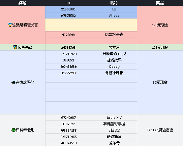
Task: Select the 奖项 column header
Action: [23, 3]
